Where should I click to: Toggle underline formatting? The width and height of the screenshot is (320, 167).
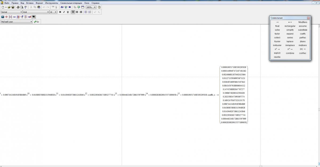point(68,12)
